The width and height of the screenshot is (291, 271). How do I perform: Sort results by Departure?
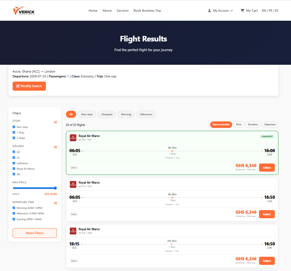click(x=270, y=125)
